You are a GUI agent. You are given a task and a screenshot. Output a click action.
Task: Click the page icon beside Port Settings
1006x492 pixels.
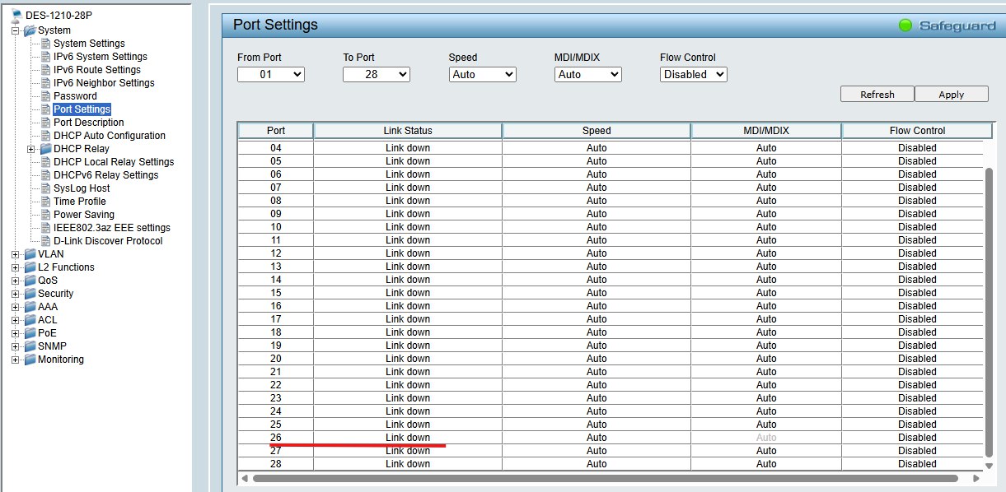(46, 109)
